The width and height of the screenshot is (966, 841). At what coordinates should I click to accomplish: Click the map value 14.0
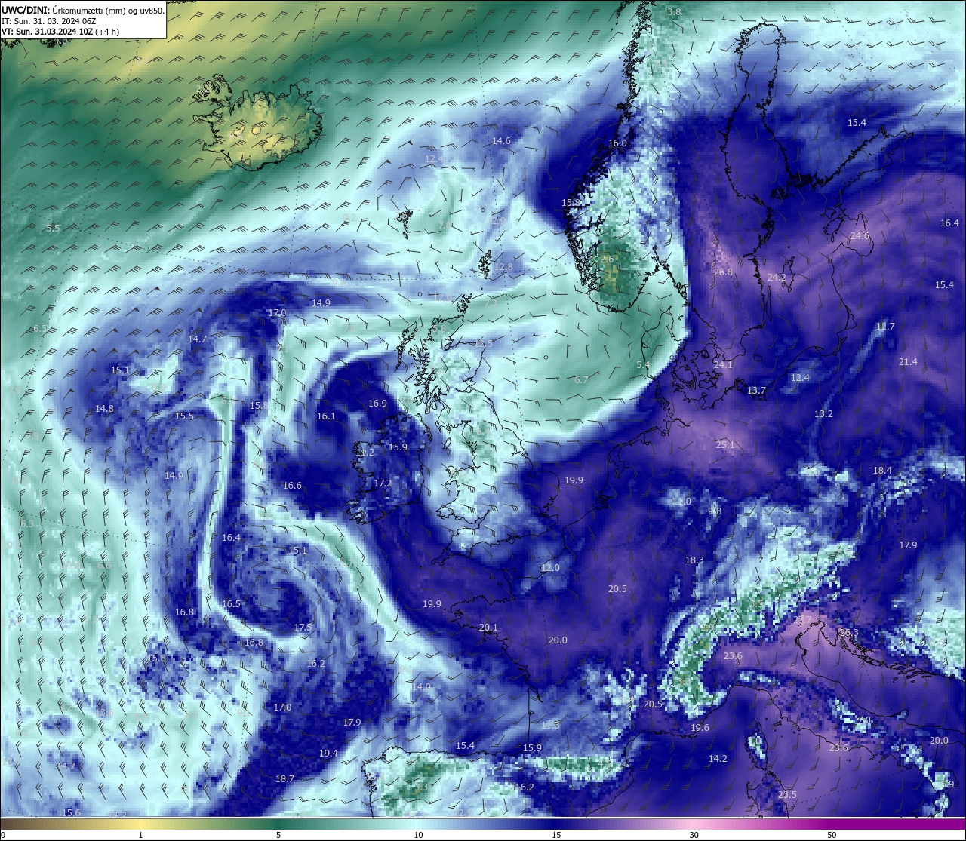(x=421, y=687)
